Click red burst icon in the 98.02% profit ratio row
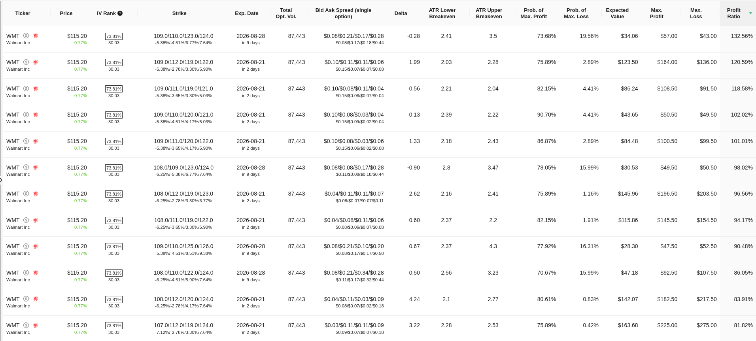The image size is (756, 341). 36,168
